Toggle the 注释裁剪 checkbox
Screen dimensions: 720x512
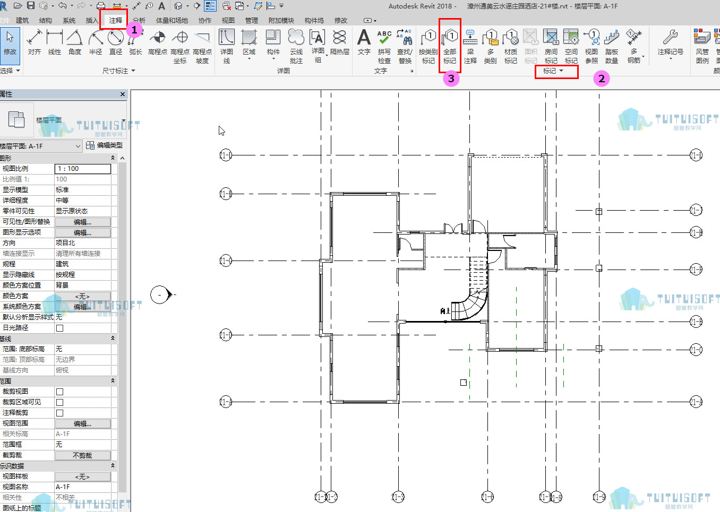tap(60, 413)
